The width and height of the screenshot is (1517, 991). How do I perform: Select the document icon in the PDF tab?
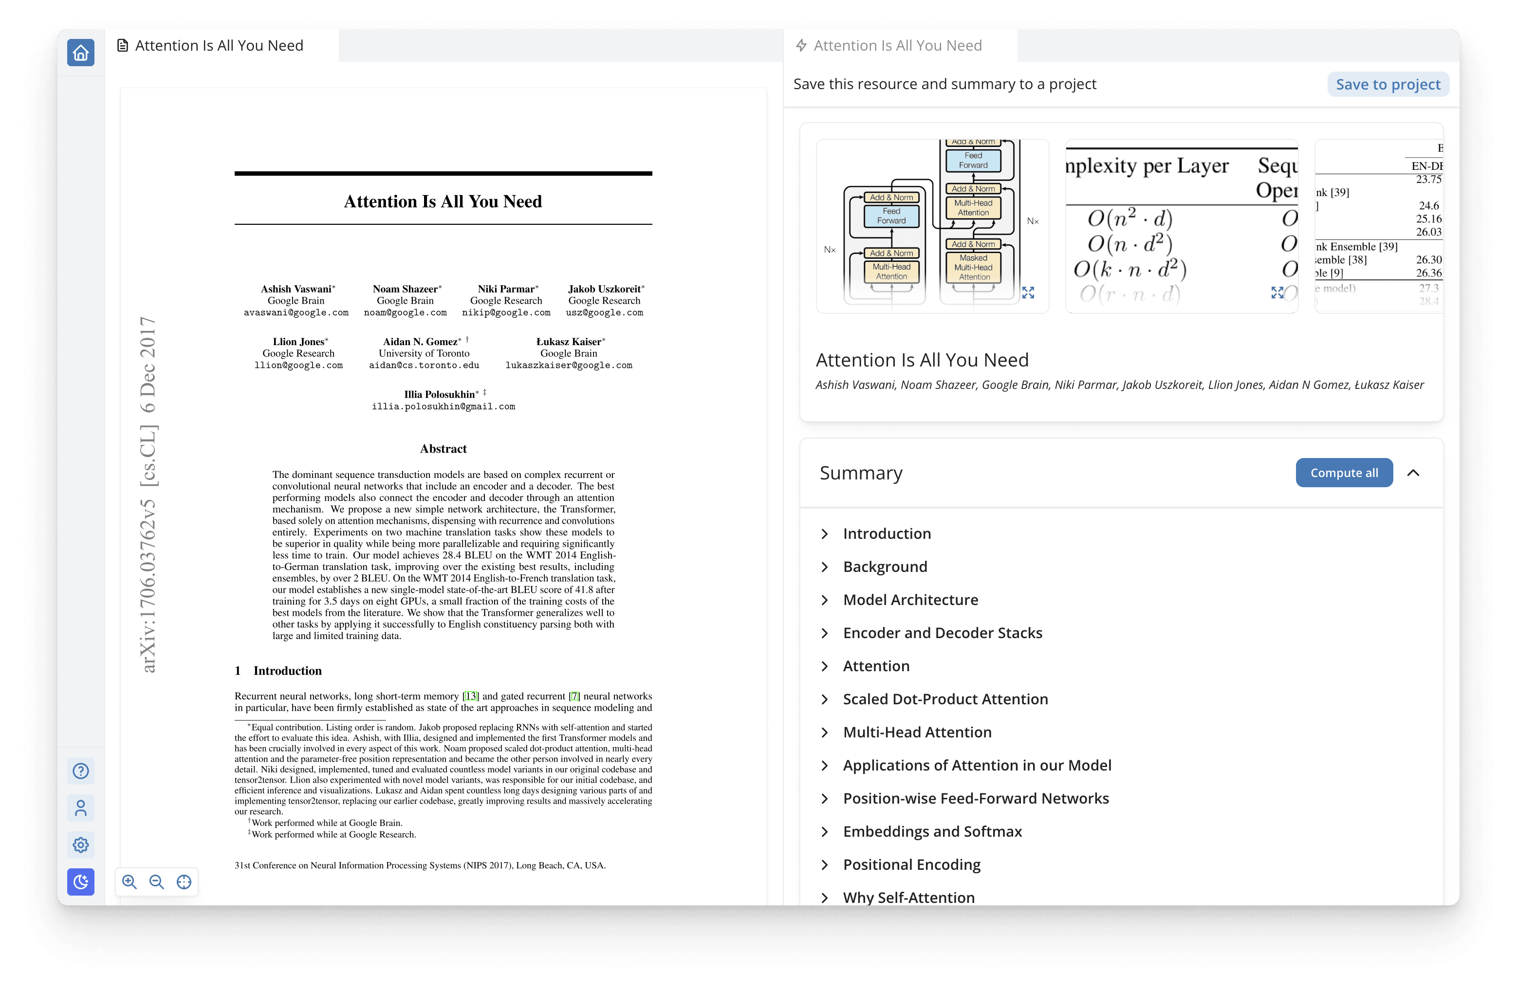pyautogui.click(x=123, y=45)
